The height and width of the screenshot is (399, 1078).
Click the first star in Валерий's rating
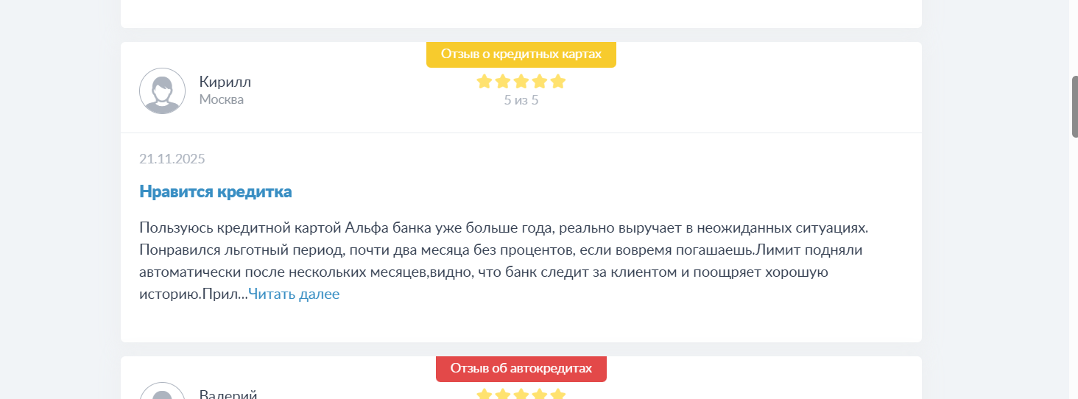[485, 395]
